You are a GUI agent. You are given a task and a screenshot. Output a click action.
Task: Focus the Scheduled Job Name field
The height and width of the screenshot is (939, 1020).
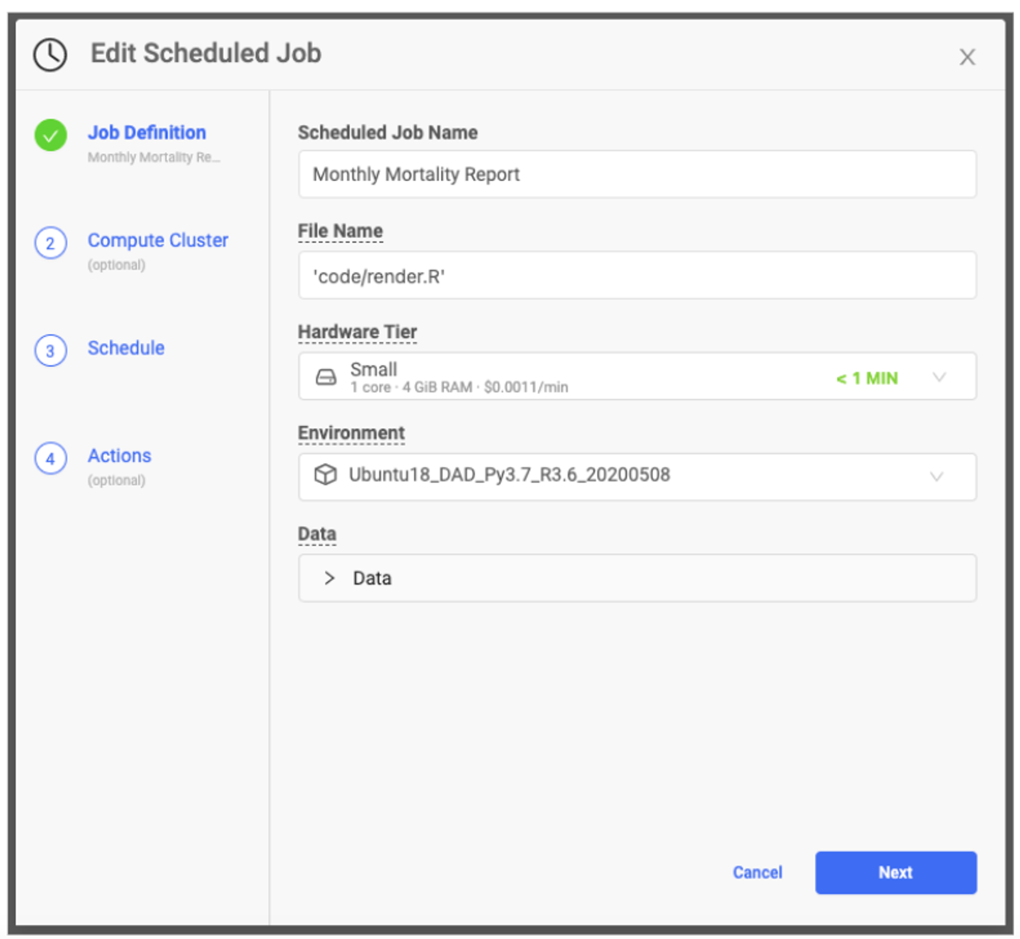pyautogui.click(x=636, y=174)
